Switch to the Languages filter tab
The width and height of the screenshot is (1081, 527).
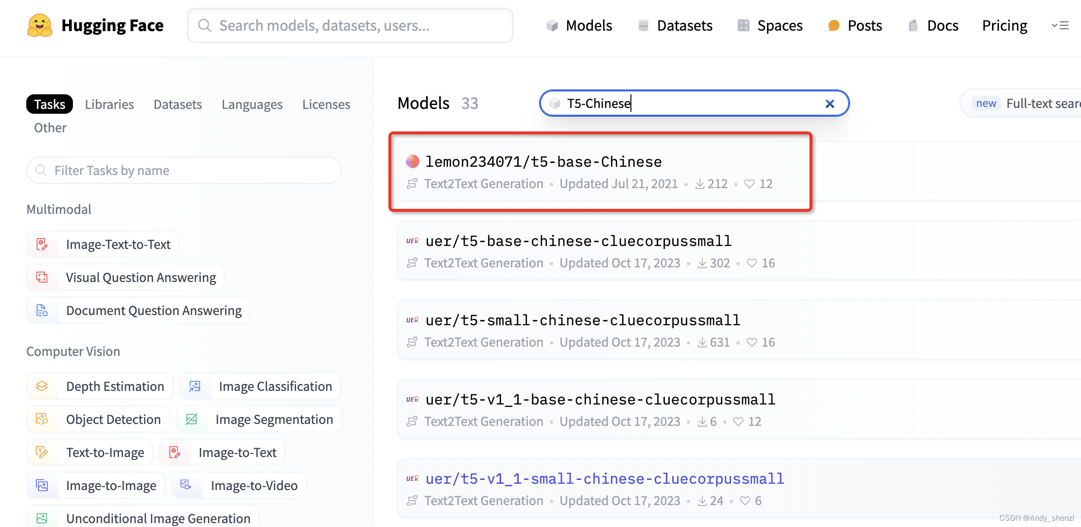point(252,104)
